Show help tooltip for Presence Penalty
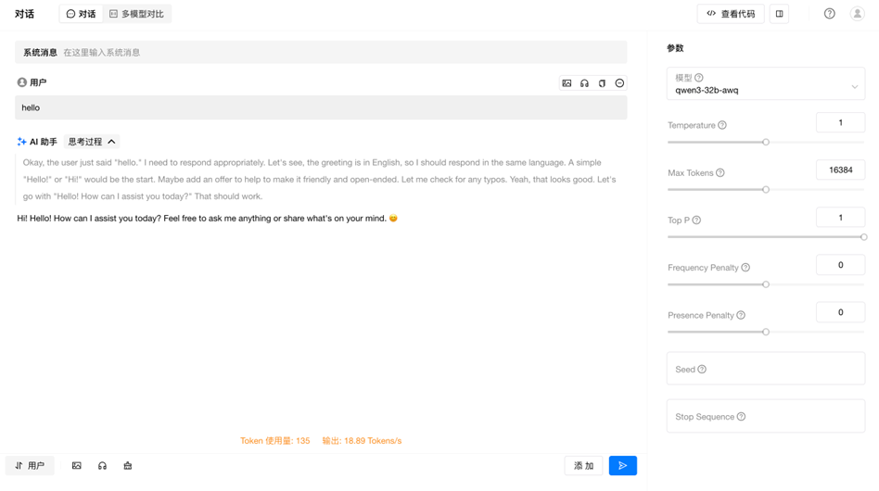The height and width of the screenshot is (491, 879). (x=741, y=315)
